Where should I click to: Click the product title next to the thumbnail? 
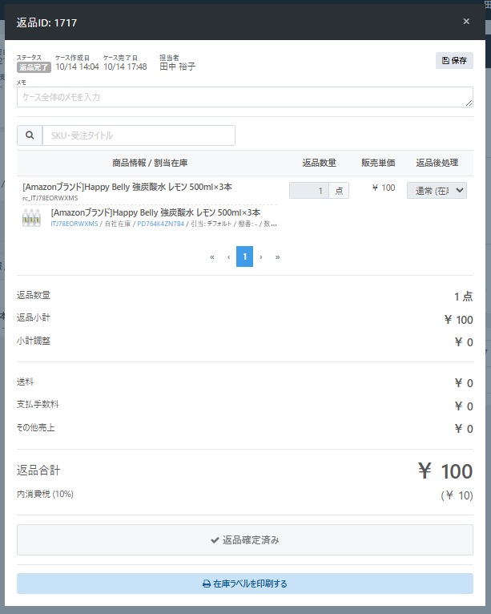coord(155,212)
